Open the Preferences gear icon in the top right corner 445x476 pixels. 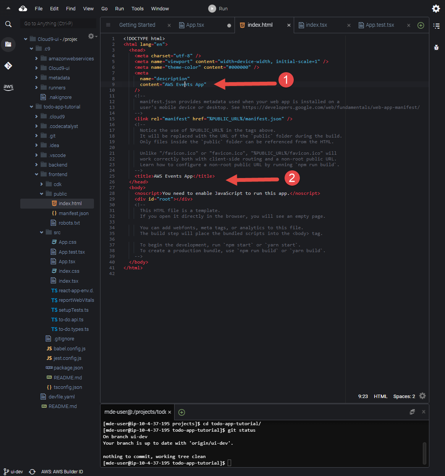click(436, 8)
